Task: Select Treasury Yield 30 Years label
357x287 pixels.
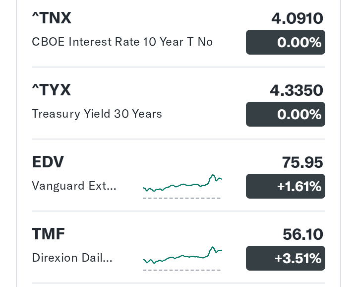Action: tap(97, 114)
